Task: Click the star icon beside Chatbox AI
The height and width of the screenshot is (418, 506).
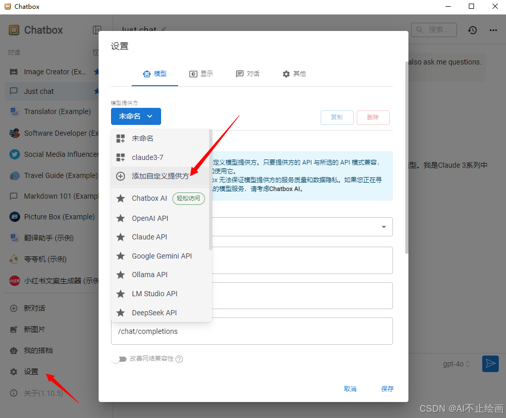Action: click(121, 198)
